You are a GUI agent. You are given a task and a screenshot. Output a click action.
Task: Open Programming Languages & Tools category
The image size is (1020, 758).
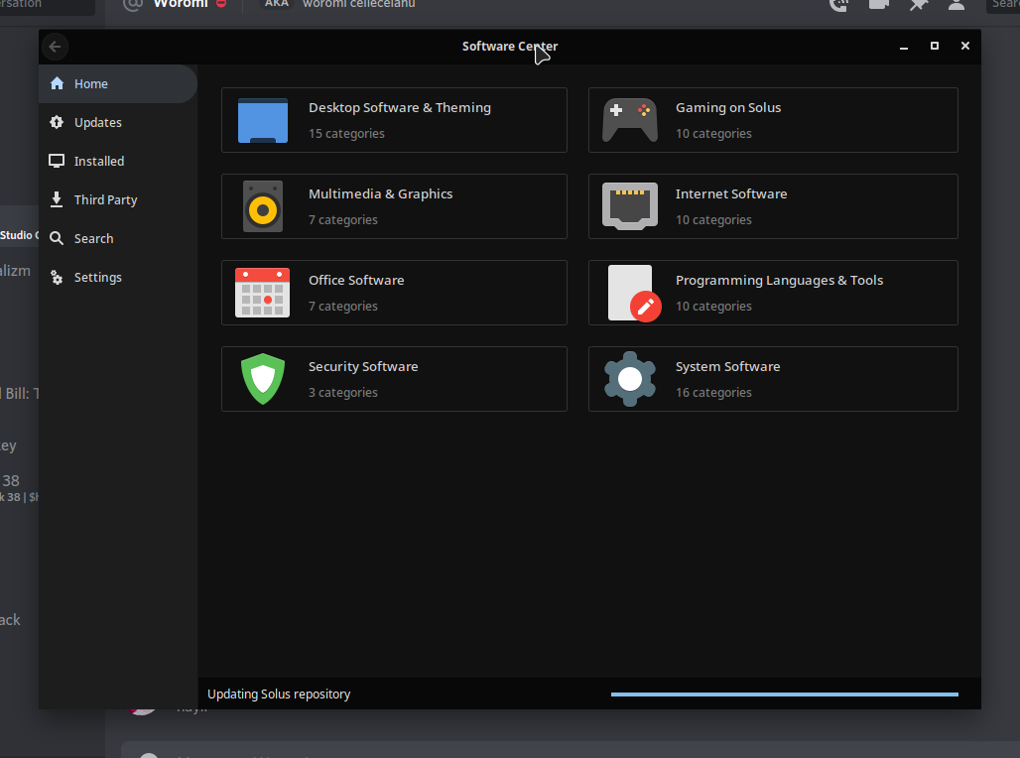click(x=773, y=293)
